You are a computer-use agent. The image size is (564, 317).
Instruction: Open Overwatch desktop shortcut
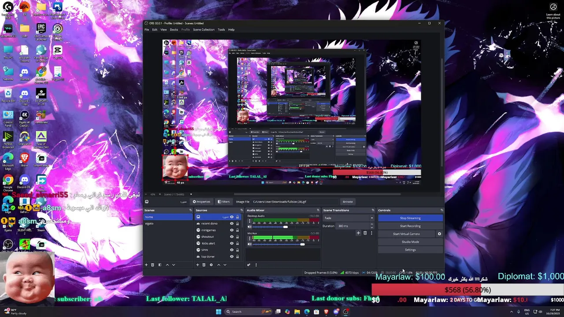tap(25, 139)
